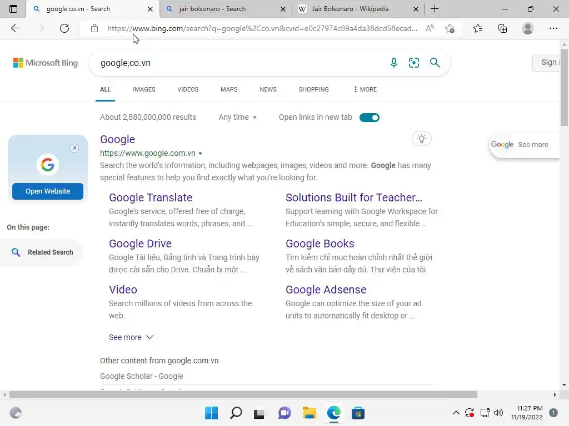
Task: Open notification count badge in taskbar
Action: [553, 413]
